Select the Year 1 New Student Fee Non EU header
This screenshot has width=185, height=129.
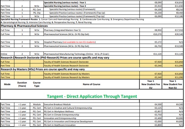(173, 84)
